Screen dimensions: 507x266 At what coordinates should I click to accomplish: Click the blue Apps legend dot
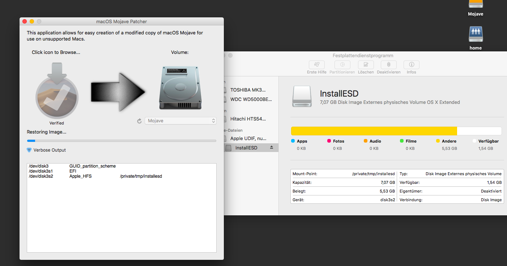[293, 141]
